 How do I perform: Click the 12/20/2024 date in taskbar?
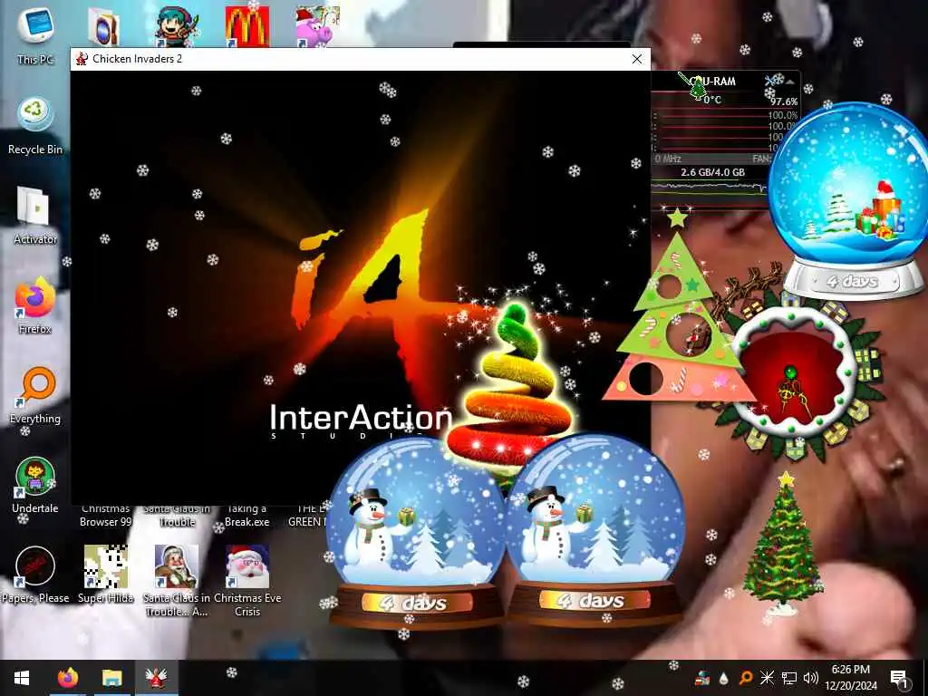tap(850, 686)
